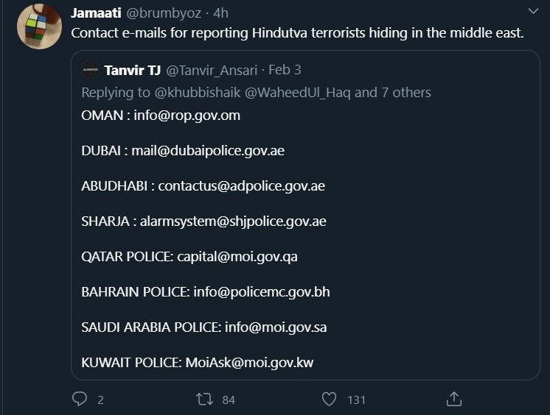This screenshot has height=415, width=550.
Task: Click the Feb 3 date of quoted tweet
Action: tap(285, 71)
